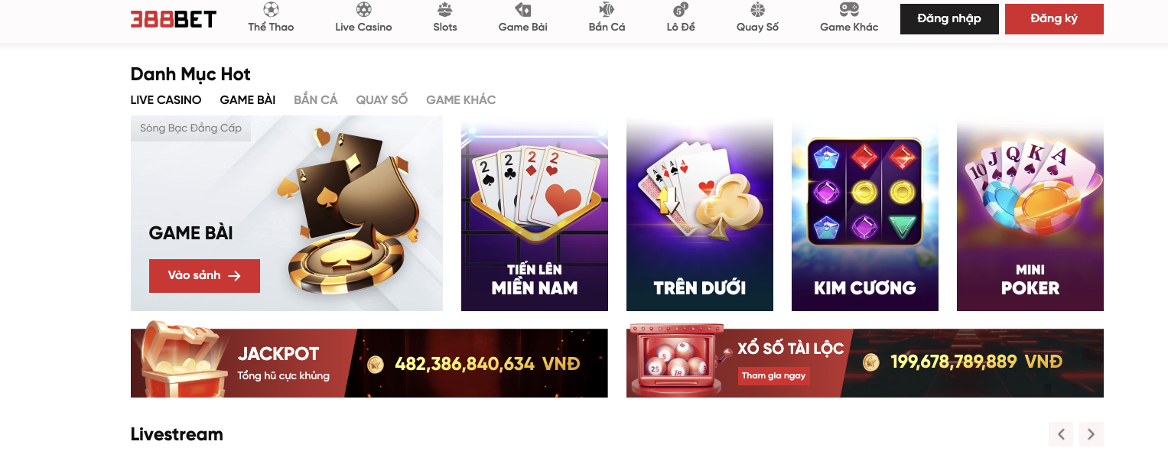Select the BẮN CÁ category tab

tap(316, 100)
